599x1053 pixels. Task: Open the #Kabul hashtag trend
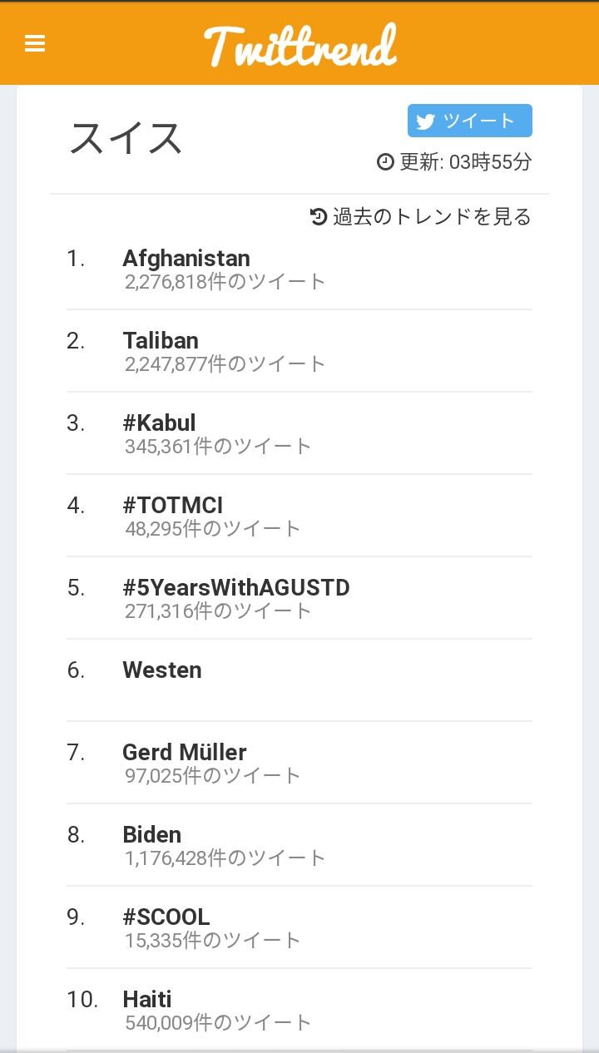159,423
